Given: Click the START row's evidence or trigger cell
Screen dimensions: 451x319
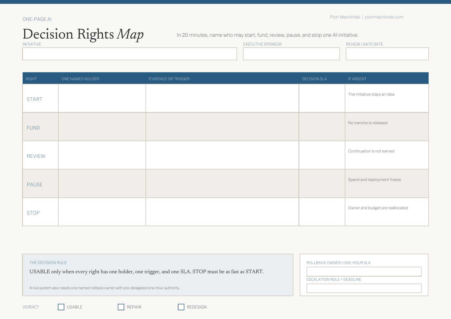Looking at the screenshot, I should click(x=222, y=98).
